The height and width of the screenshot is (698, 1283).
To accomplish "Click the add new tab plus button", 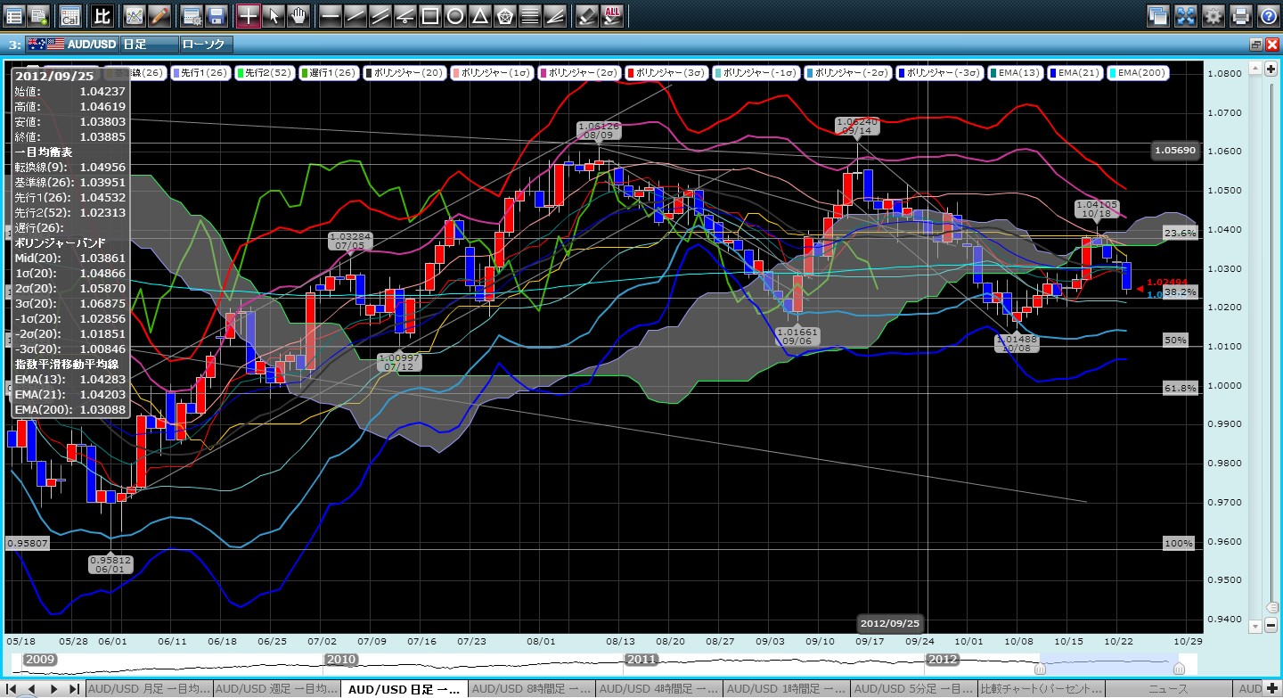I will [x=1271, y=689].
